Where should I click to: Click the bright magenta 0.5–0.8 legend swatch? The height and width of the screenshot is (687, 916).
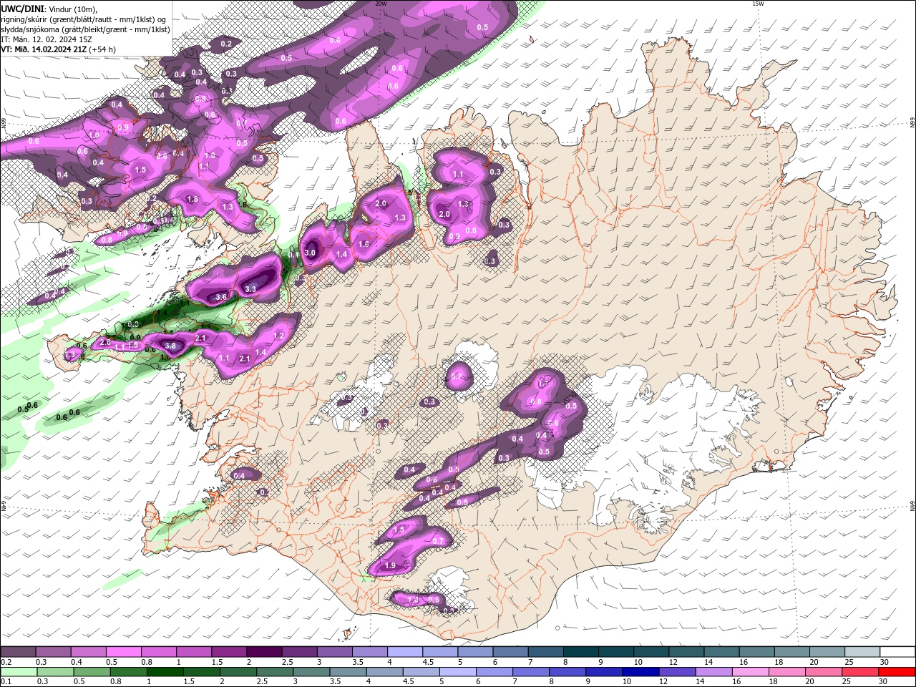[123, 652]
